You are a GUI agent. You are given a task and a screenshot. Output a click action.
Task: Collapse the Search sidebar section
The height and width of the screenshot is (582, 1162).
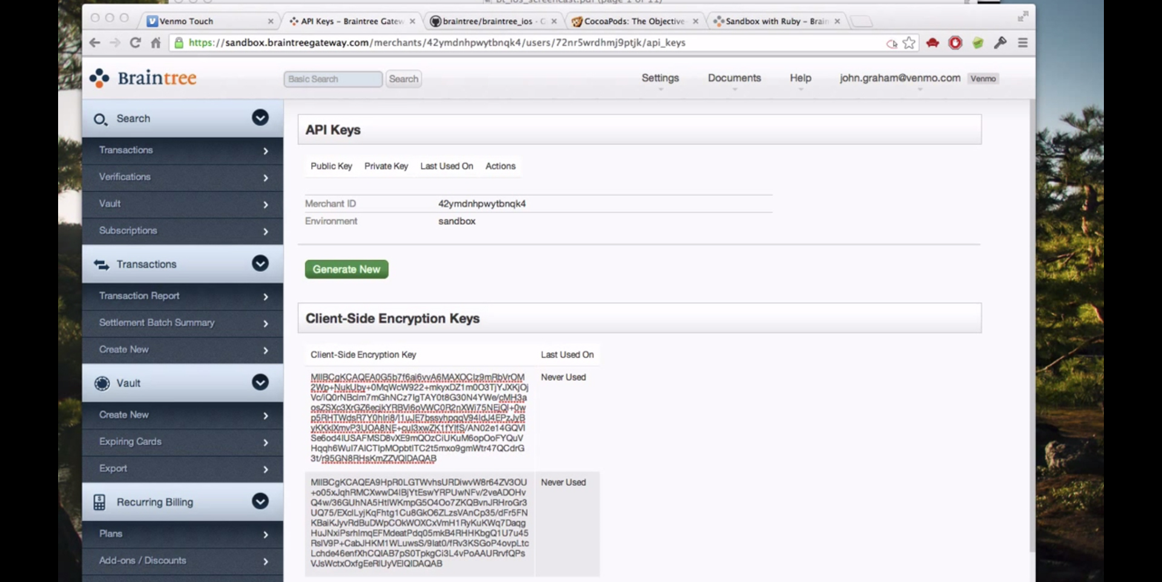click(260, 118)
